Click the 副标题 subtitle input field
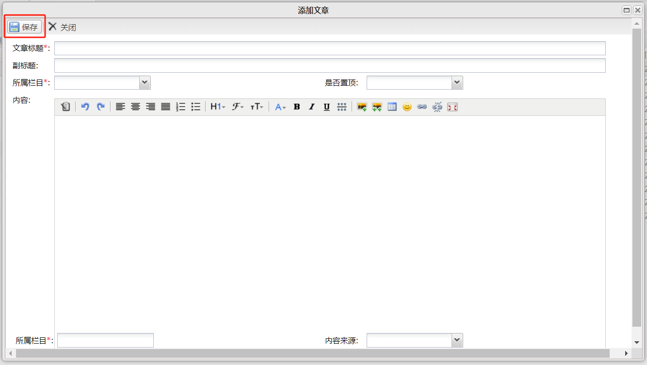The width and height of the screenshot is (647, 365). point(330,65)
